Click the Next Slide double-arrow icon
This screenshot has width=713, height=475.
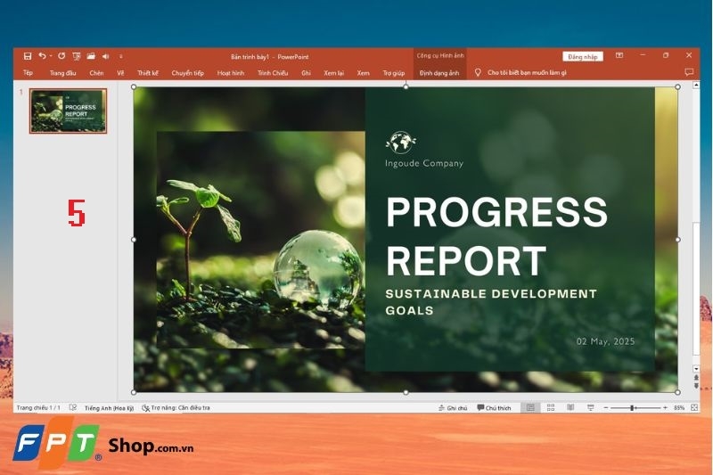(x=696, y=386)
